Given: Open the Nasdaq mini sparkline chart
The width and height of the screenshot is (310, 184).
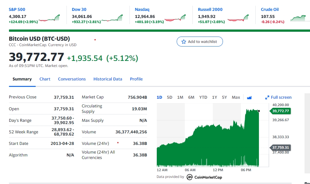Looking at the screenshot, I should click(x=175, y=19).
